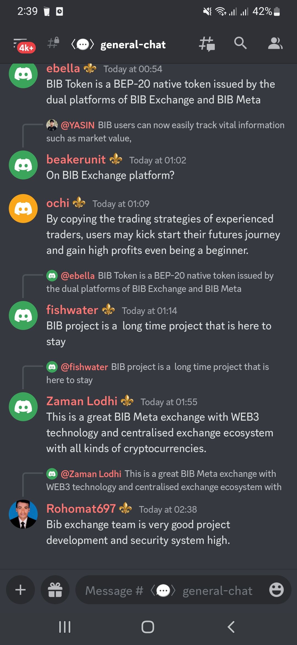297x645 pixels.
Task: Open the threads icon in header
Action: pyautogui.click(x=207, y=44)
